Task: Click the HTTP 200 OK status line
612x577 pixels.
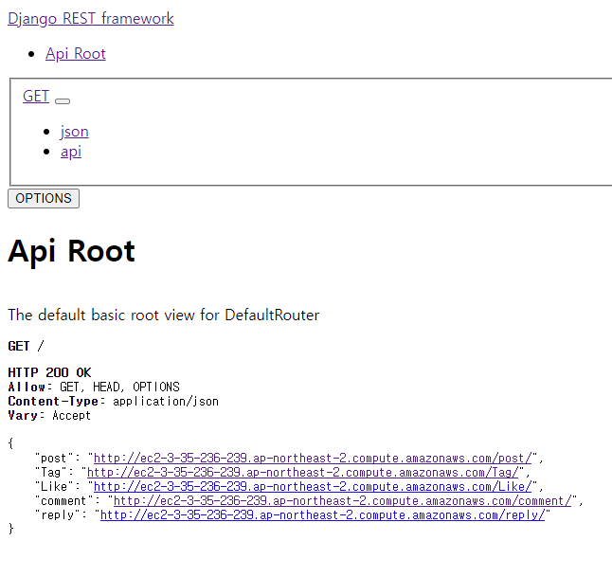Action: point(49,372)
